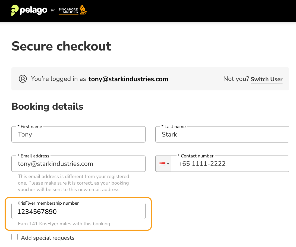296x247 pixels.
Task: Click the Switch User link
Action: pyautogui.click(x=267, y=79)
